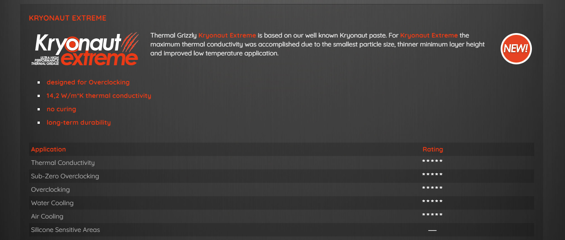This screenshot has height=240, width=565.
Task: Click '14,2 W/m*K thermal conductivity' bullet
Action: point(99,96)
